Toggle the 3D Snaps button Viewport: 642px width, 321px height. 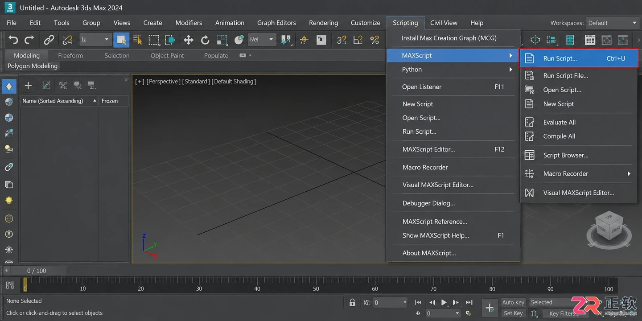click(342, 40)
